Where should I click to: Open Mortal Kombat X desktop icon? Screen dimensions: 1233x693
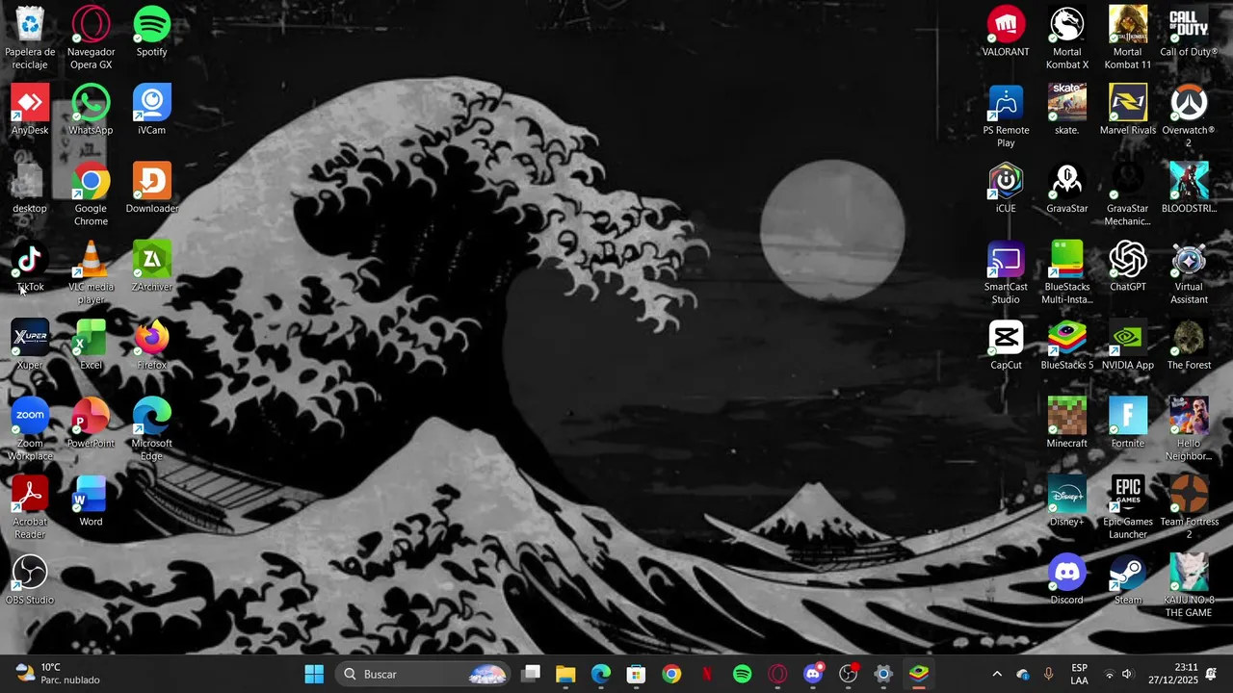pos(1066,38)
